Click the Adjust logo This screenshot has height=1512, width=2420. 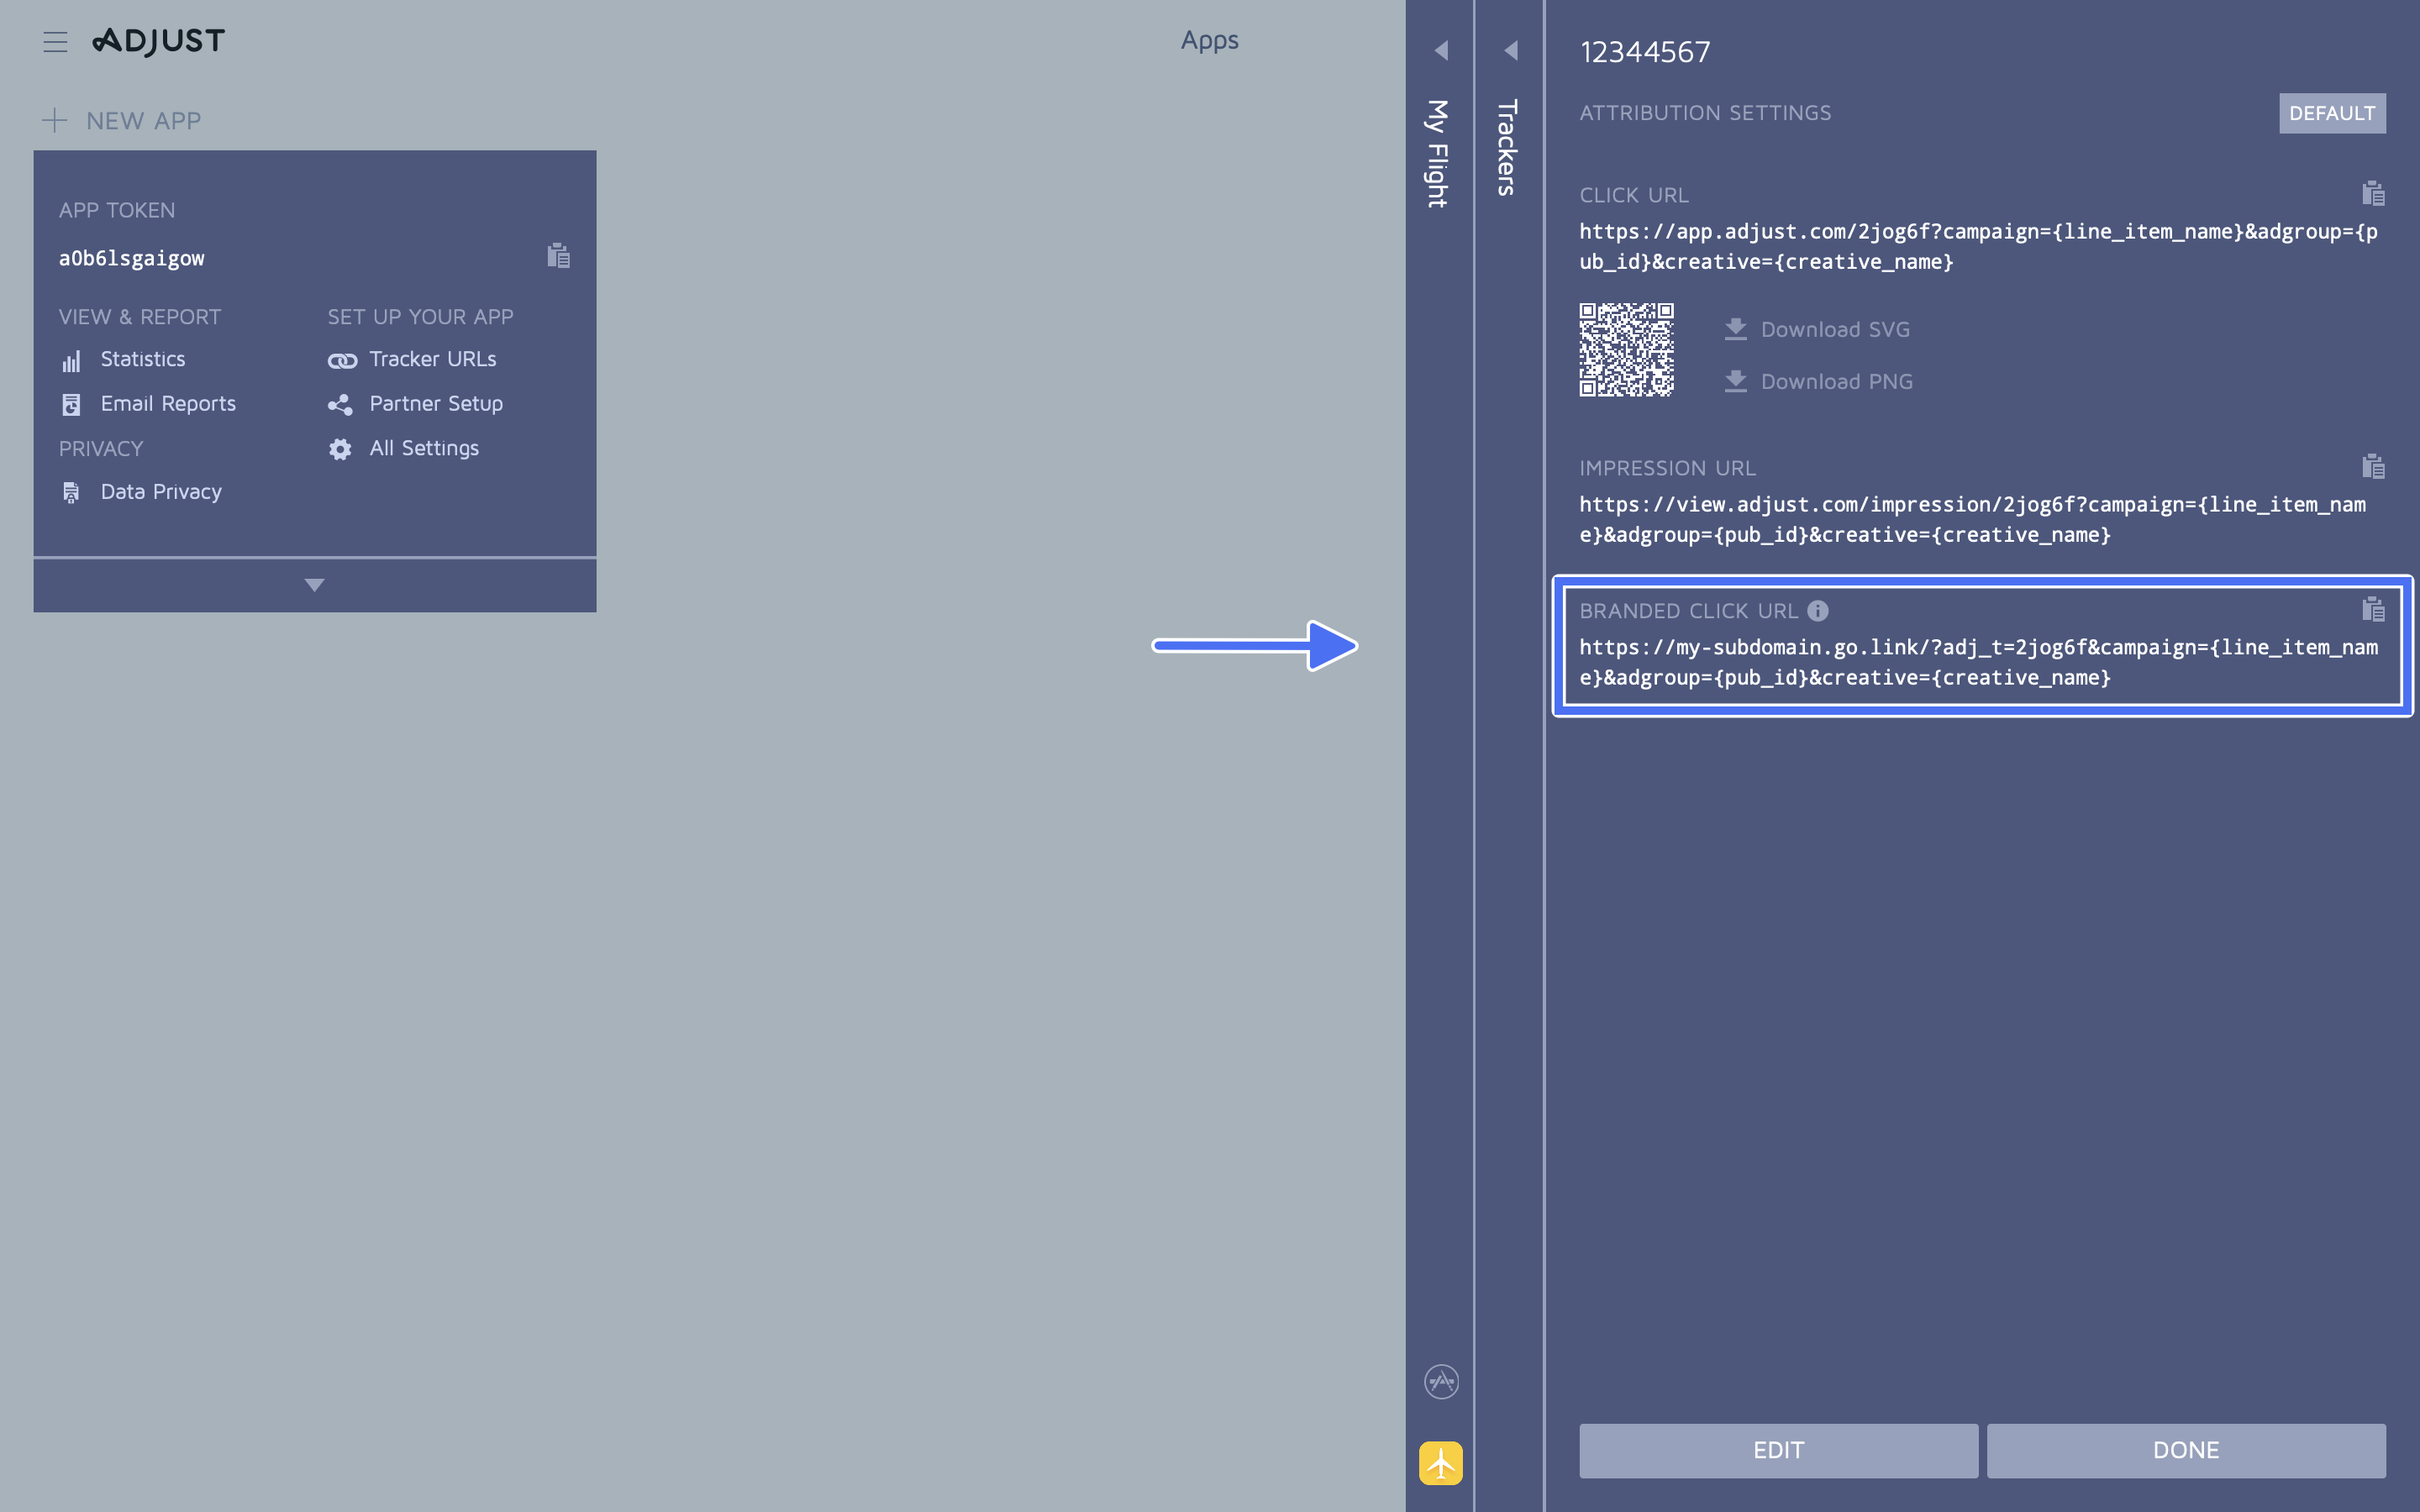pyautogui.click(x=158, y=41)
